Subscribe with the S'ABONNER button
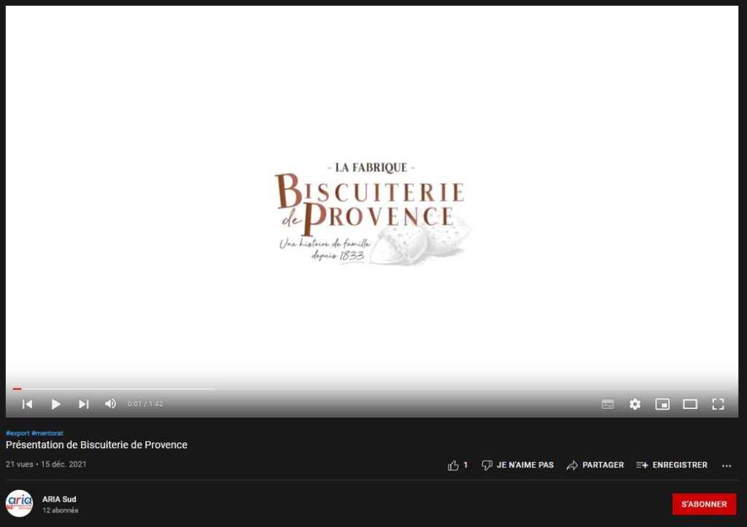Image resolution: width=747 pixels, height=527 pixels. [704, 504]
